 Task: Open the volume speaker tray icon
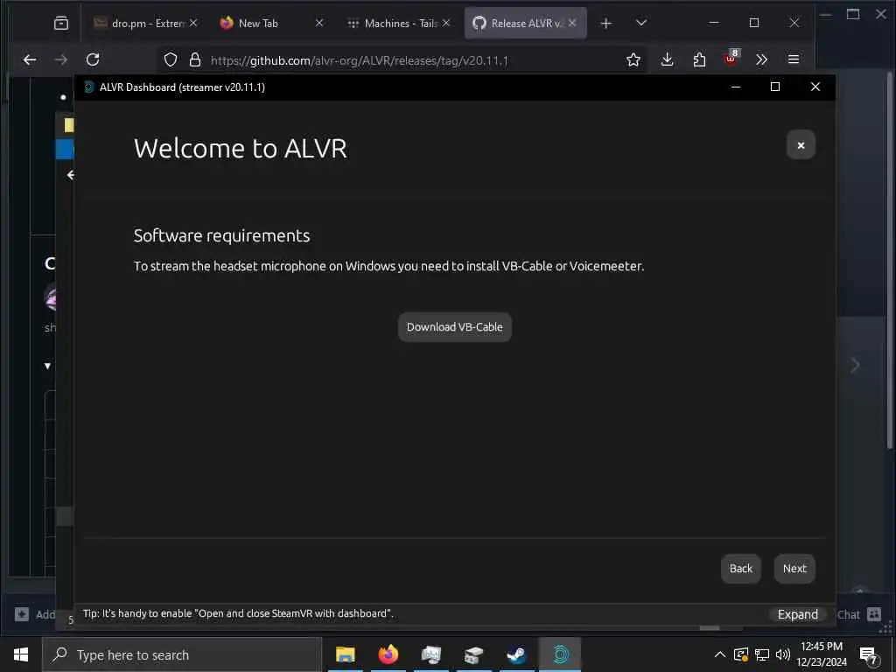click(783, 654)
